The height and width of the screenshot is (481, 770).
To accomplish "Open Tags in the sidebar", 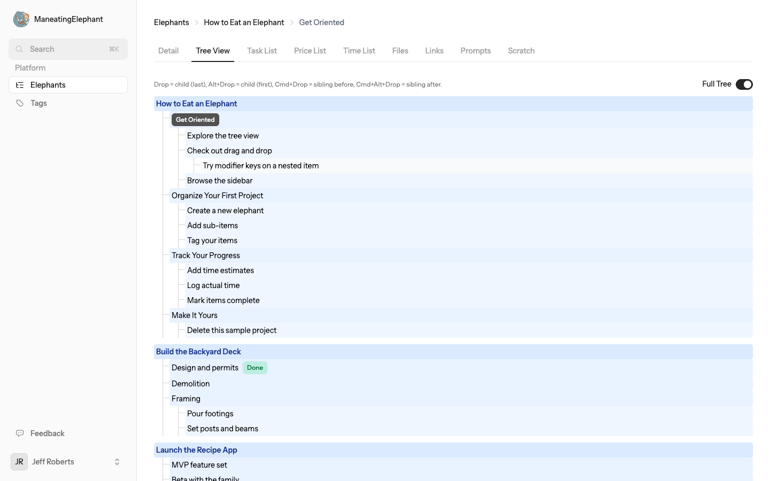I will [68, 103].
